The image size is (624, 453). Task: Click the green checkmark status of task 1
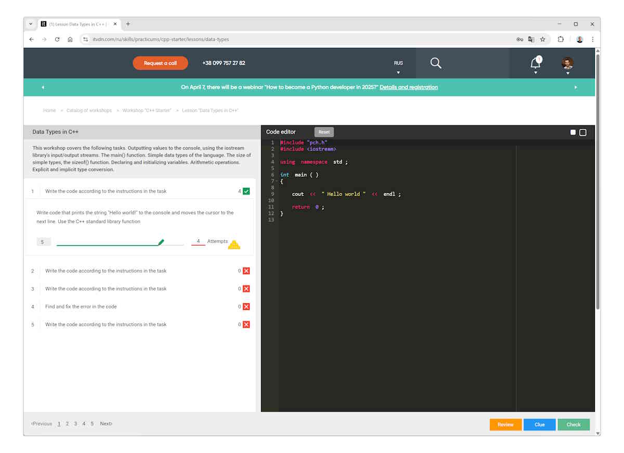coord(246,191)
